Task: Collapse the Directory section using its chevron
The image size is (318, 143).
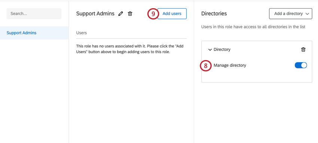Action: pos(210,50)
